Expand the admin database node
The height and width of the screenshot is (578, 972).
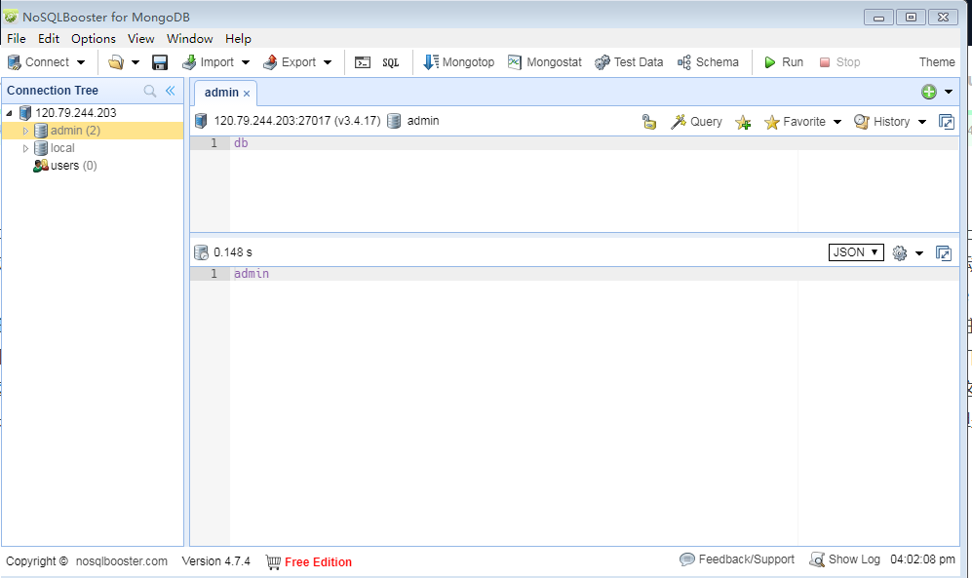[x=25, y=131]
